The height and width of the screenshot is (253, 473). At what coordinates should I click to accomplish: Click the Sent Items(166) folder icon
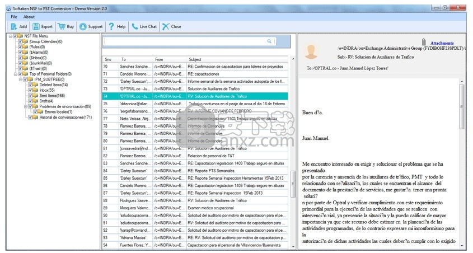(36, 96)
